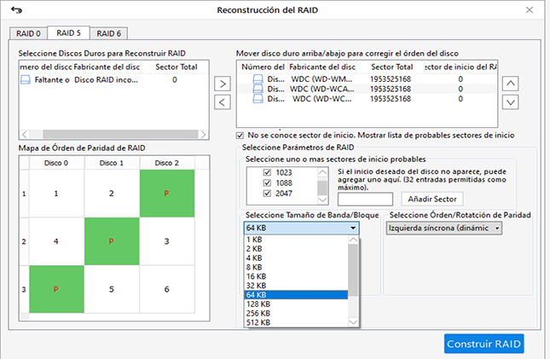Screen dimensions: 550x359
Task: Choose 128 KB block size
Action: (296, 304)
